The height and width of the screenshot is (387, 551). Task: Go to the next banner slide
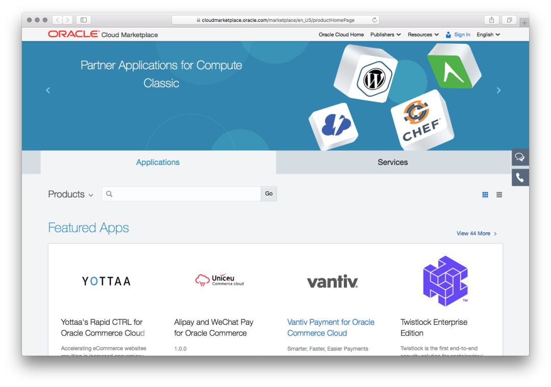(x=498, y=91)
